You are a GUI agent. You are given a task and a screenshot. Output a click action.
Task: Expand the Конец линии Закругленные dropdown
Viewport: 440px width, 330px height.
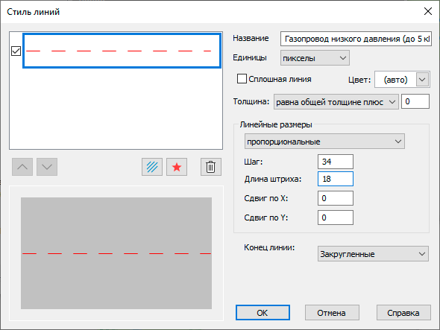[x=373, y=254]
